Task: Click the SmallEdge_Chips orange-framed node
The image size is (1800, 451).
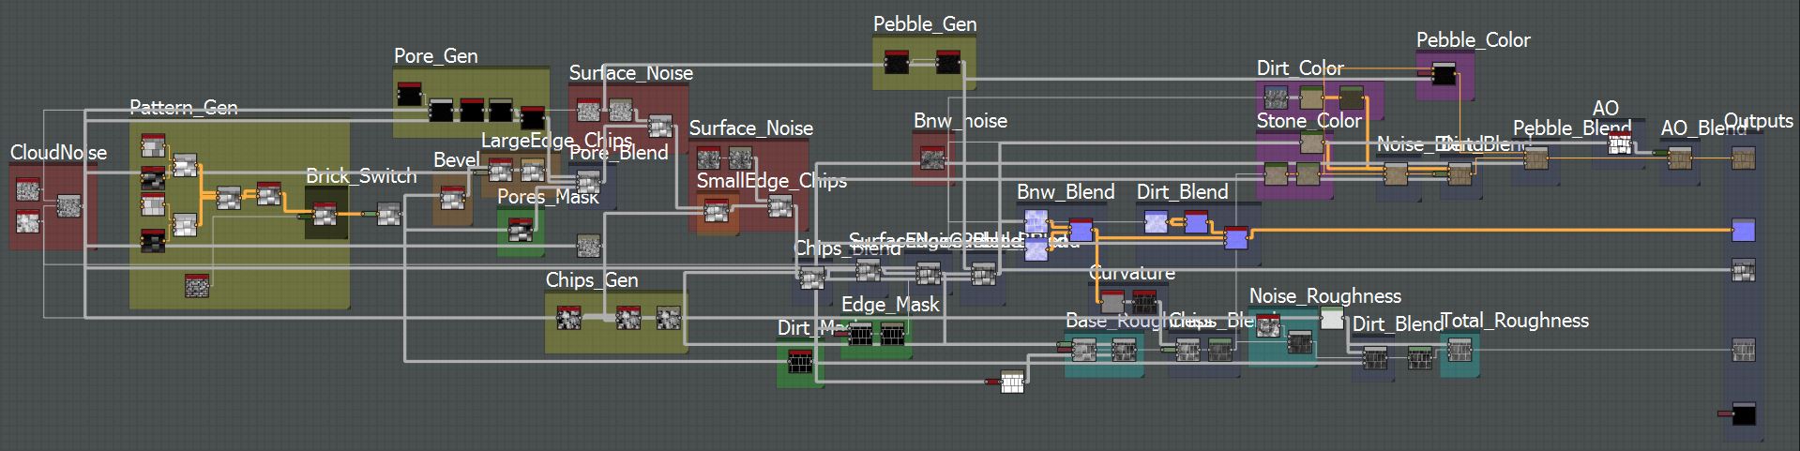Action: coord(717,211)
